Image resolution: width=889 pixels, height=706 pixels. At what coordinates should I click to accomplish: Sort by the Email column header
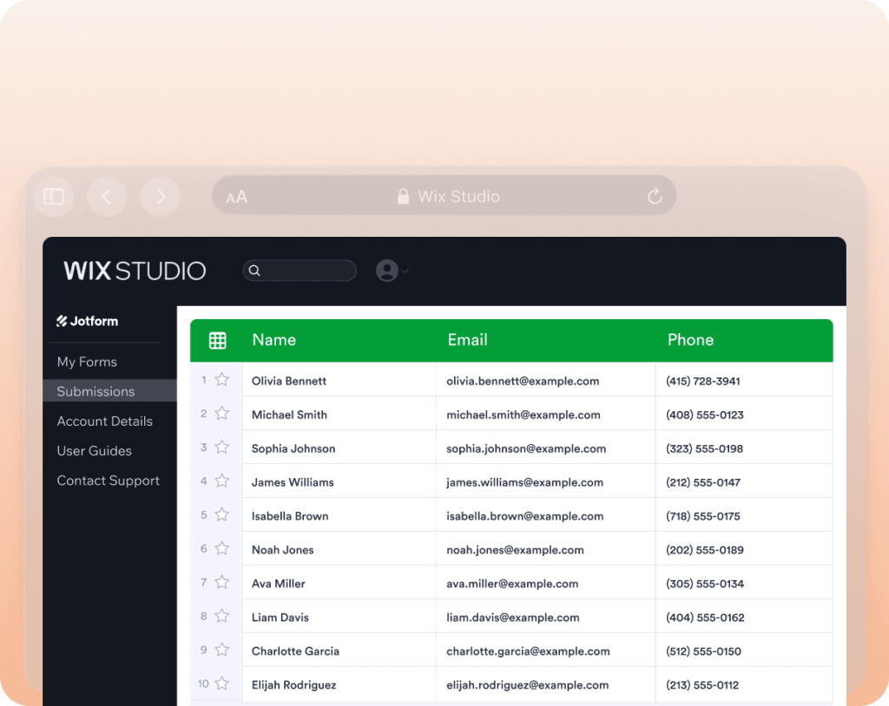467,339
